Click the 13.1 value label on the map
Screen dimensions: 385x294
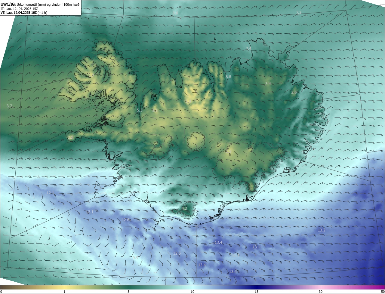[x=256, y=247]
